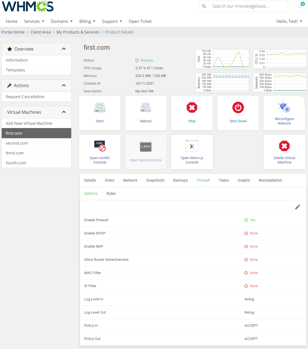Click the Delete Virtual Machine icon
This screenshot has height=349, width=308.
(284, 146)
